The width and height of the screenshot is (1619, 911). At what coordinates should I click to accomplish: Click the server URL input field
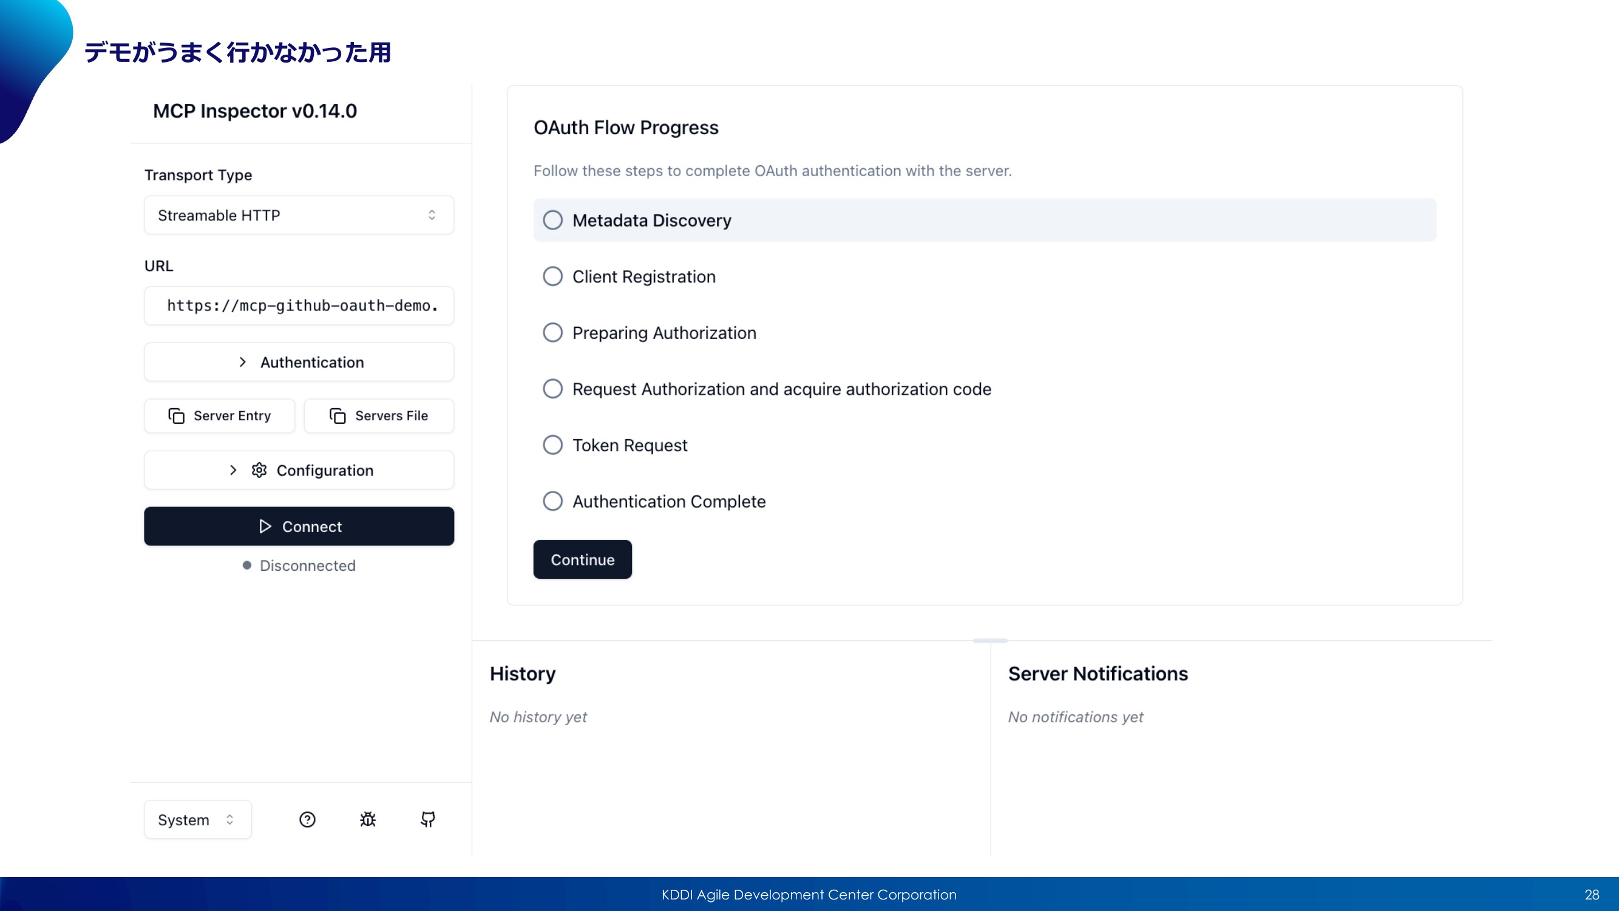299,305
